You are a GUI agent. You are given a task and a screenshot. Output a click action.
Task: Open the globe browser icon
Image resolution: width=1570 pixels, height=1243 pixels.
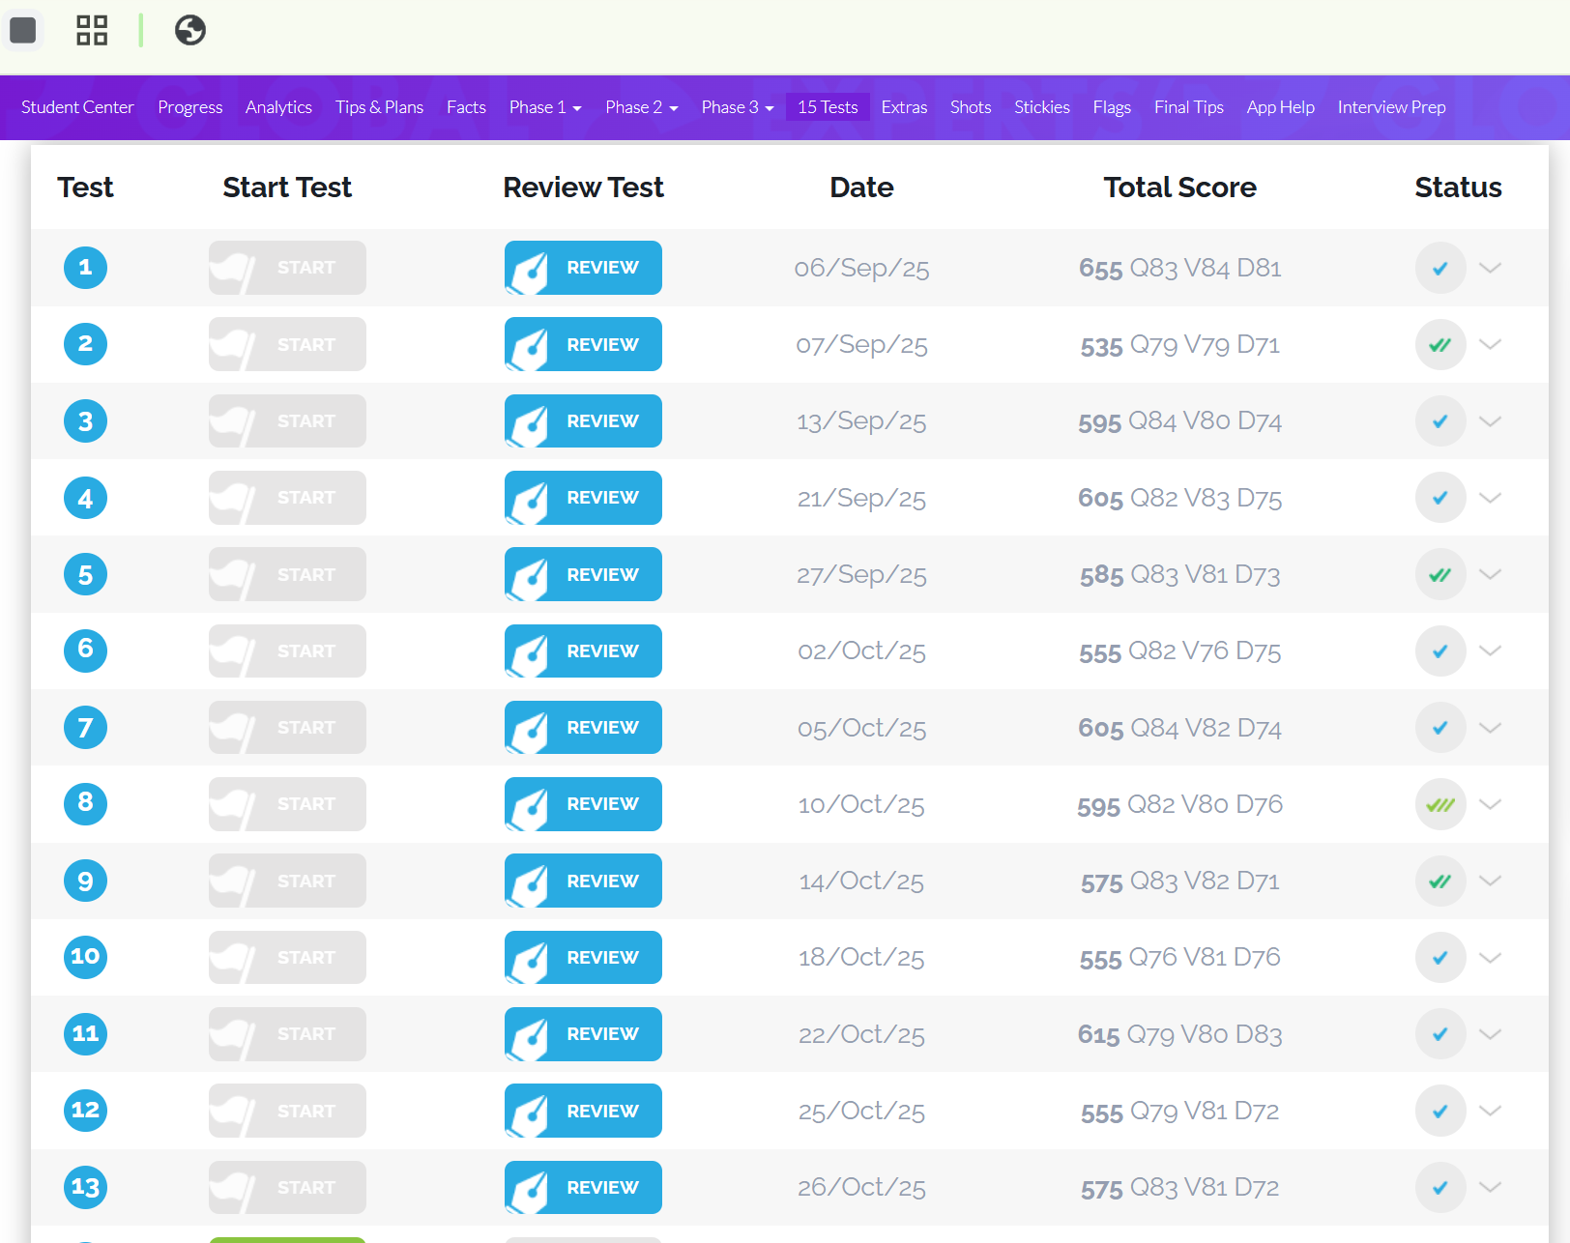[190, 30]
